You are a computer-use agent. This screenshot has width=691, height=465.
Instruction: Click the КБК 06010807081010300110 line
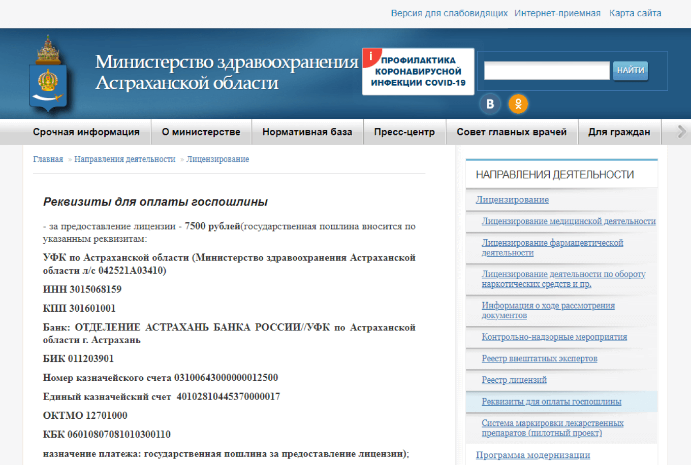107,435
